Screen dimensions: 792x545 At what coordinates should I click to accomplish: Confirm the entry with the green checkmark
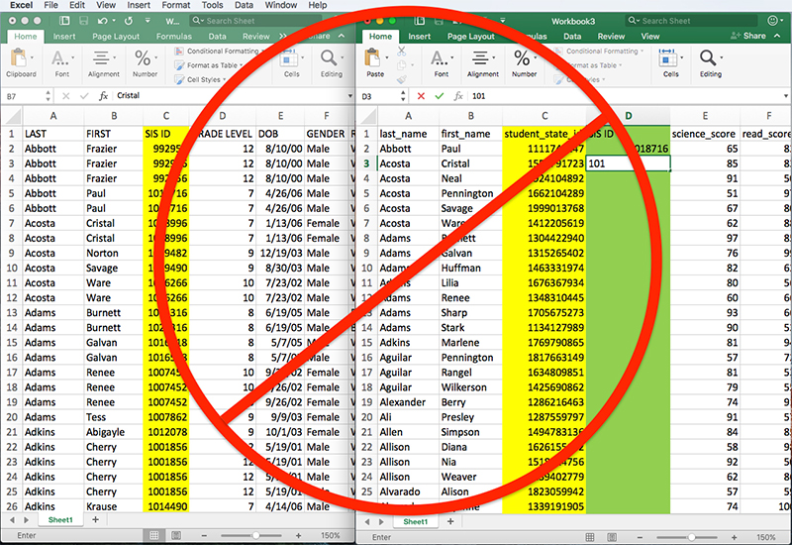click(x=440, y=96)
